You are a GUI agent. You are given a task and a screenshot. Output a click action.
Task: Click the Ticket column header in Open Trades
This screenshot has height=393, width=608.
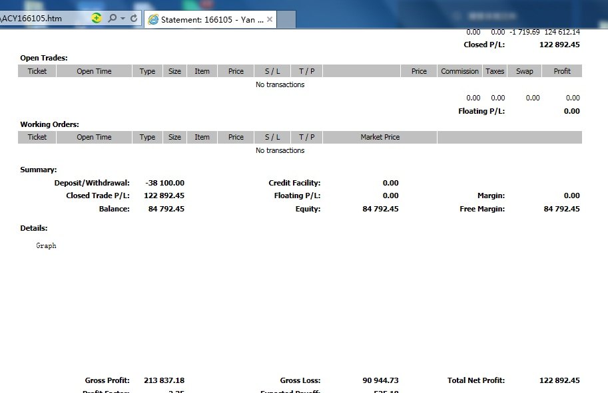37,71
